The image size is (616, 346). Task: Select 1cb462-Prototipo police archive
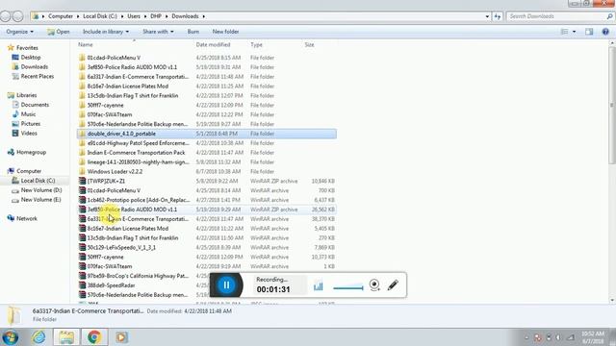click(207, 200)
